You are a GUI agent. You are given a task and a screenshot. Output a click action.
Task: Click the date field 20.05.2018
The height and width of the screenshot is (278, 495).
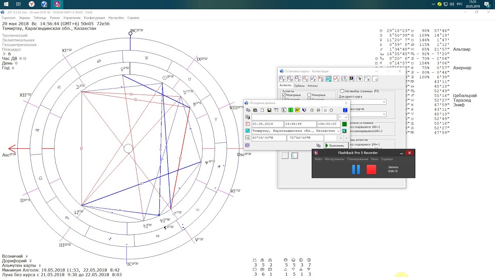coord(268,124)
